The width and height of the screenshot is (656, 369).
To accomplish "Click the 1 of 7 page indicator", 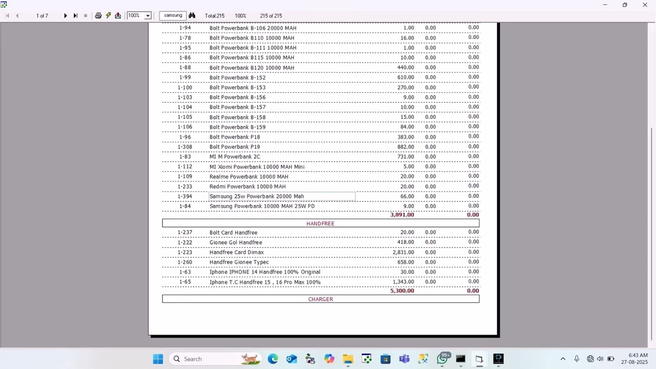I will coord(42,16).
